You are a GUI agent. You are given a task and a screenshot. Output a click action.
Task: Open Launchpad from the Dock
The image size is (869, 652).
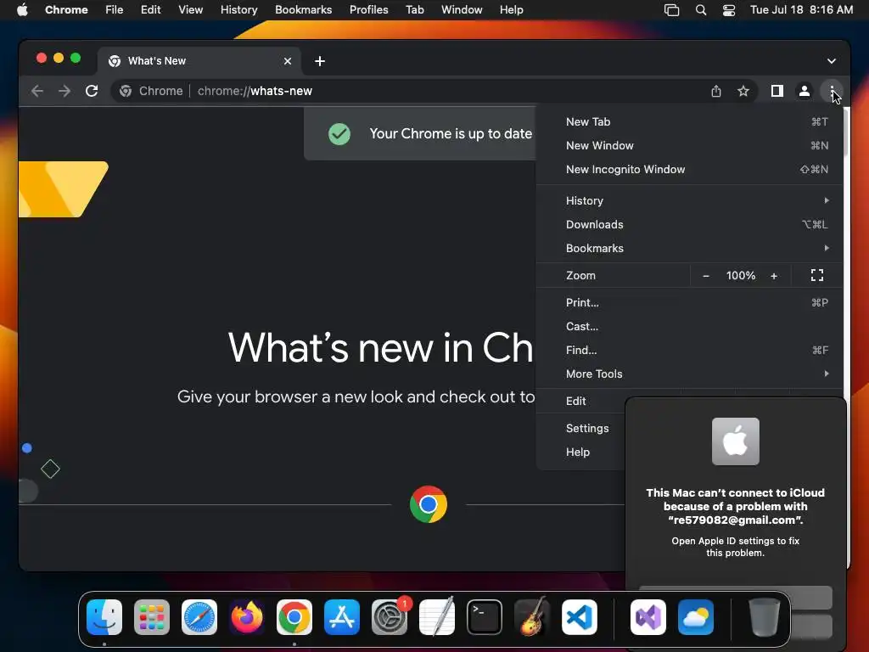152,617
